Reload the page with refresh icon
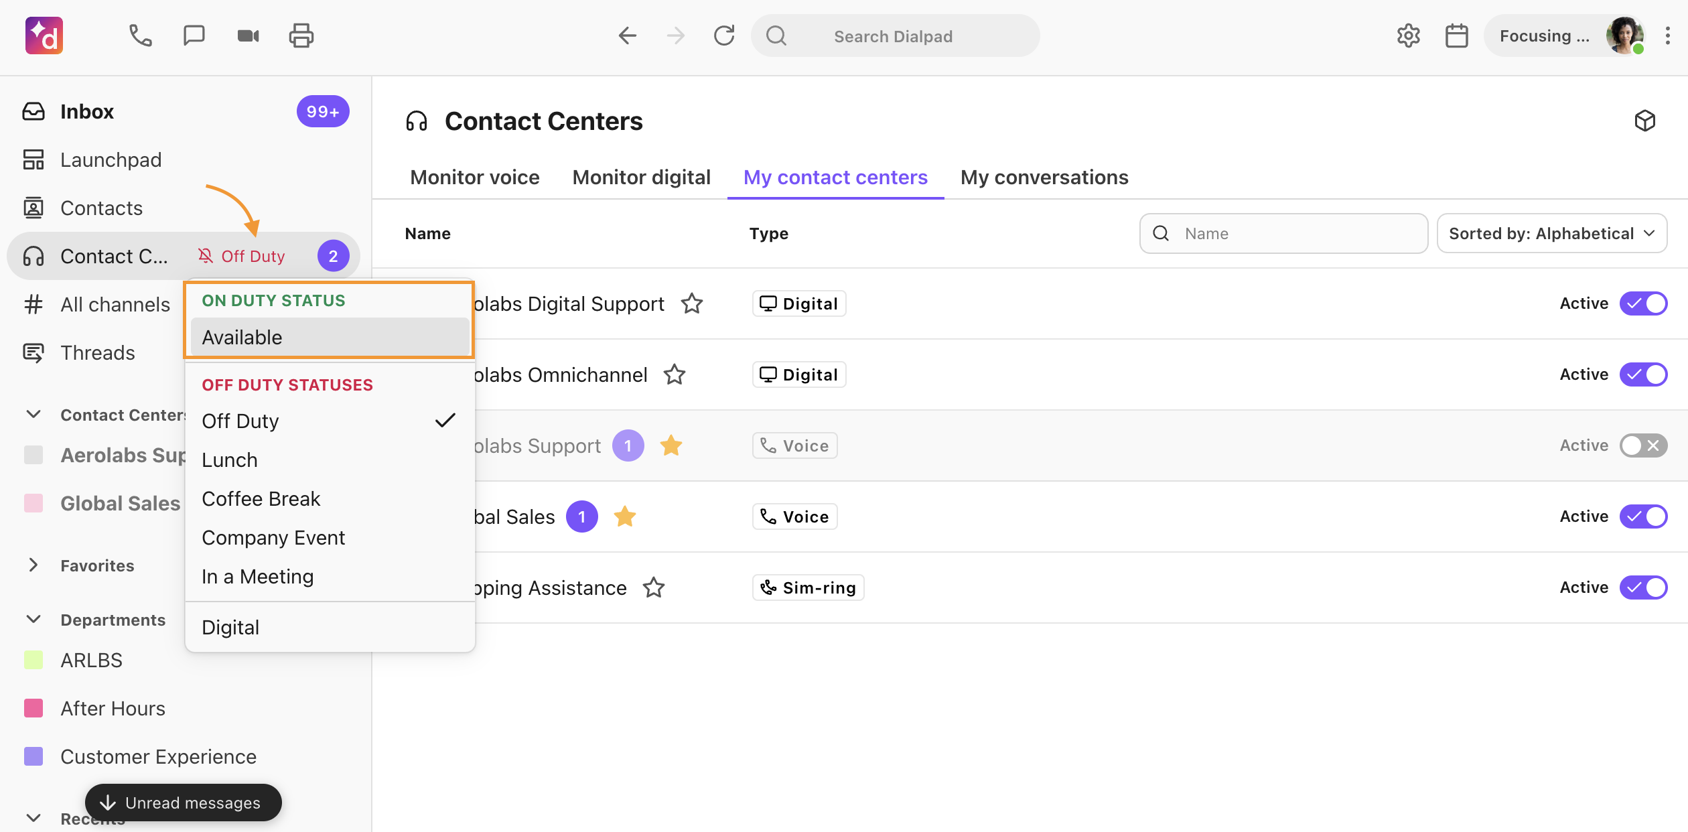 [724, 36]
